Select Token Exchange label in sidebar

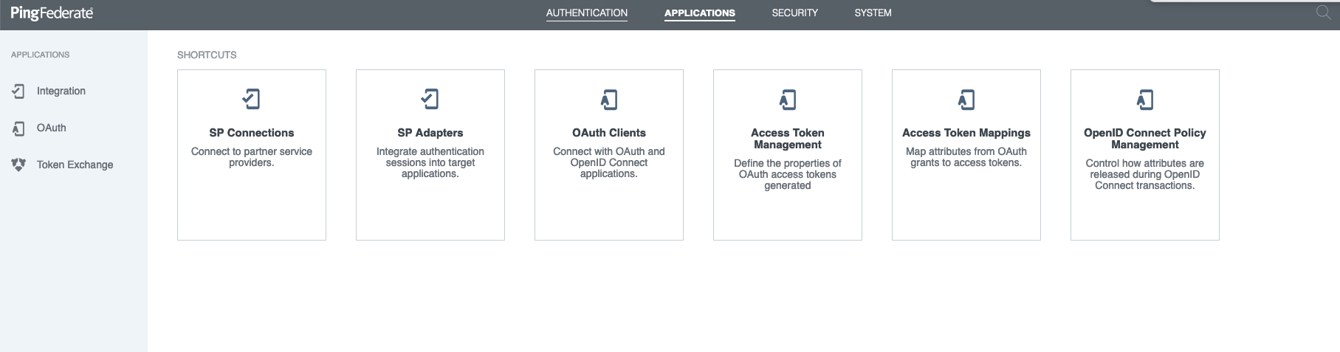click(x=75, y=165)
